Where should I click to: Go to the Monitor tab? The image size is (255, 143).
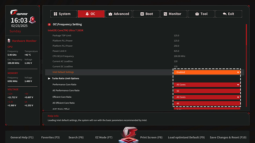click(x=173, y=14)
